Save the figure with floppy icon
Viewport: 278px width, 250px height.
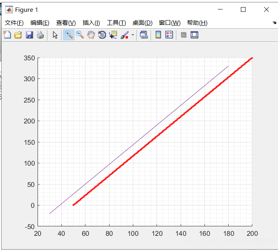pyautogui.click(x=29, y=35)
